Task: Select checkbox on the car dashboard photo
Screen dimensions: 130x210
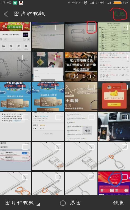Action: coord(124,117)
